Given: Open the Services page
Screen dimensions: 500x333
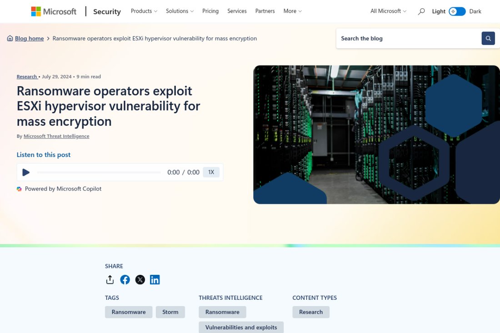Looking at the screenshot, I should pos(237,11).
